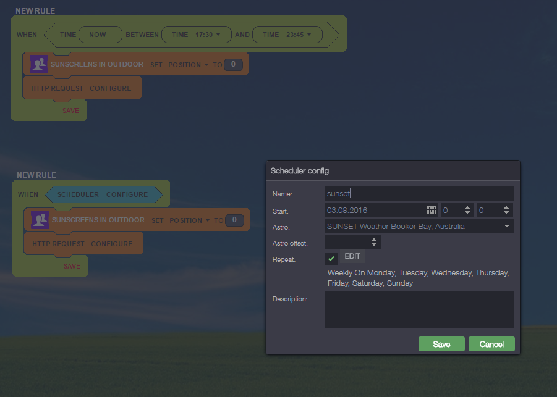
Task: Click the first NEW RULE heading
Action: coord(35,11)
